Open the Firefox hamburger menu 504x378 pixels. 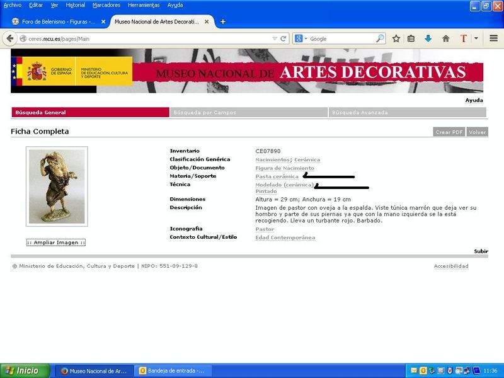[x=492, y=38]
